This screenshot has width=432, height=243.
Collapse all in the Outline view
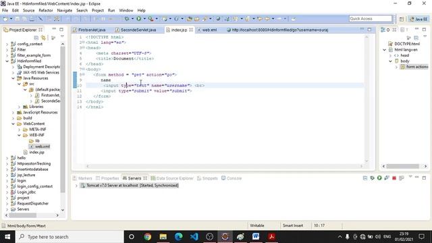pos(416,38)
